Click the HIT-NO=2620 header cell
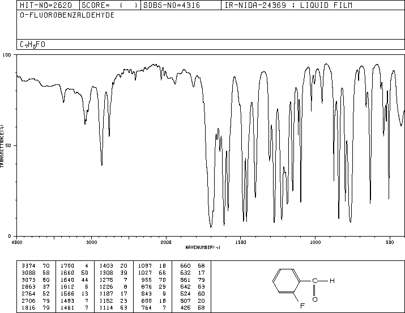The width and height of the screenshot is (405, 313). [x=46, y=5]
